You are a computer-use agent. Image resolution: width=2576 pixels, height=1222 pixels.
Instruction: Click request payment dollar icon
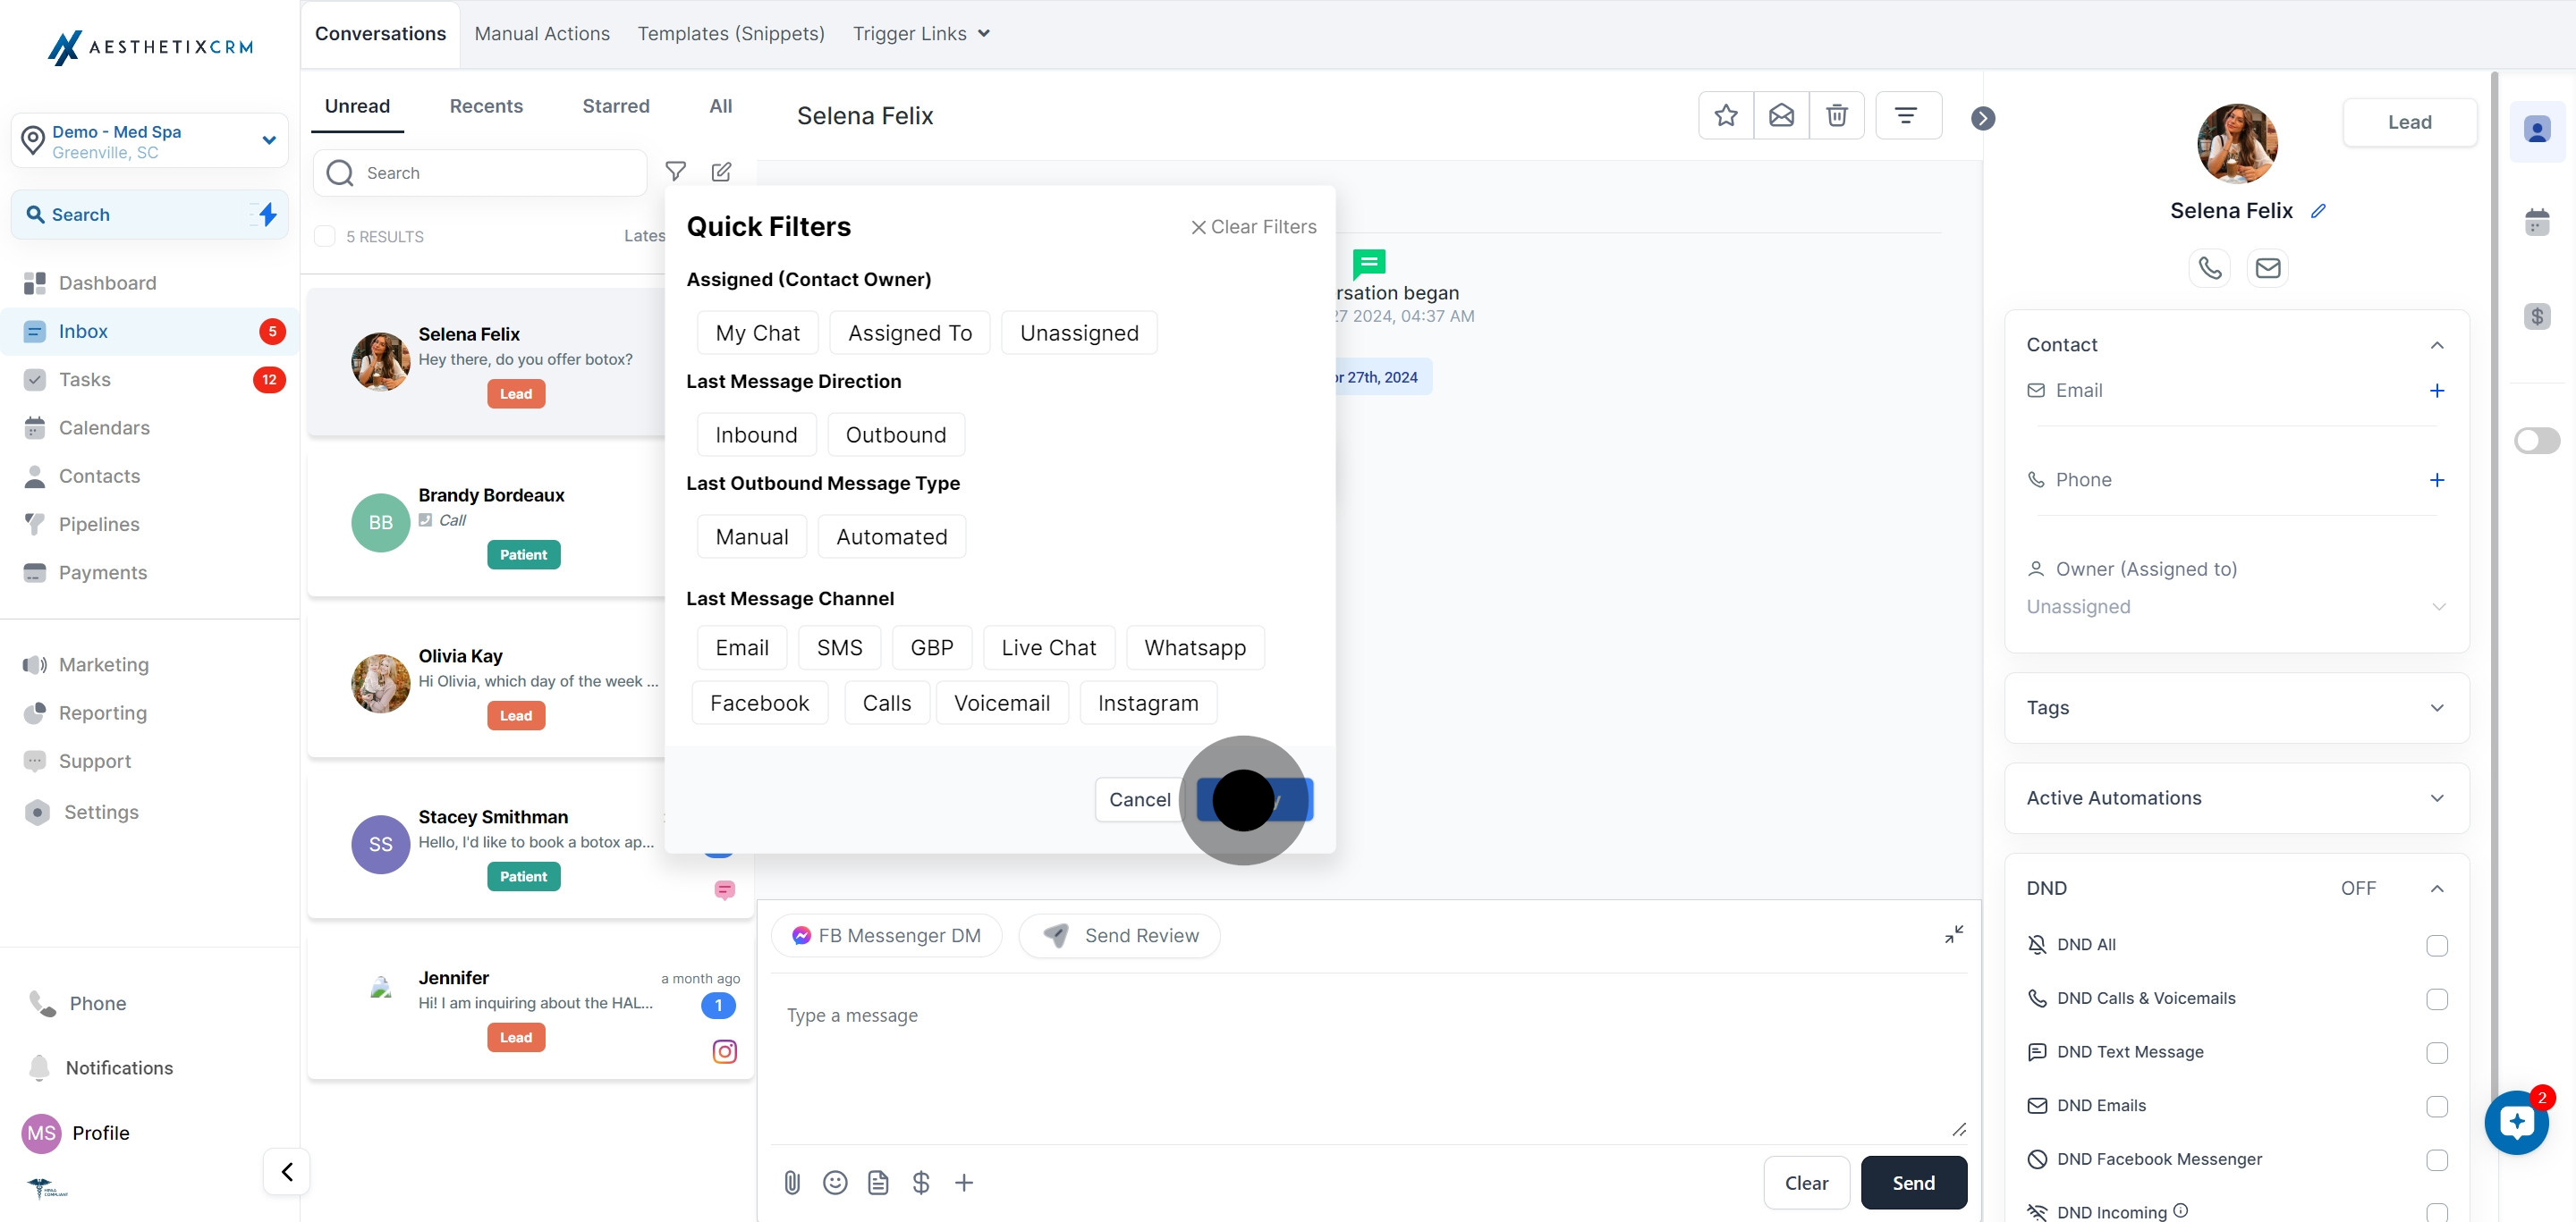921,1183
